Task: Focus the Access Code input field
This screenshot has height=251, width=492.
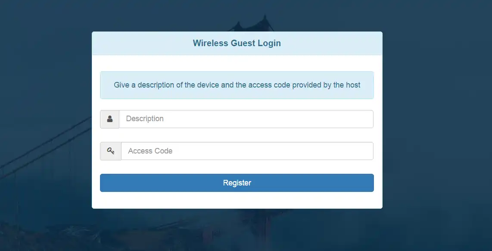Action: coord(247,151)
